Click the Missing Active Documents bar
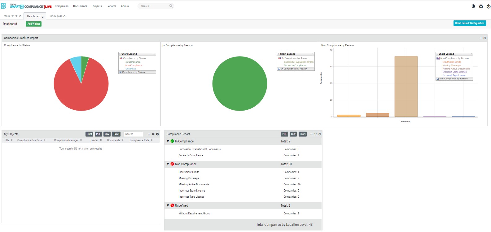 click(406, 86)
